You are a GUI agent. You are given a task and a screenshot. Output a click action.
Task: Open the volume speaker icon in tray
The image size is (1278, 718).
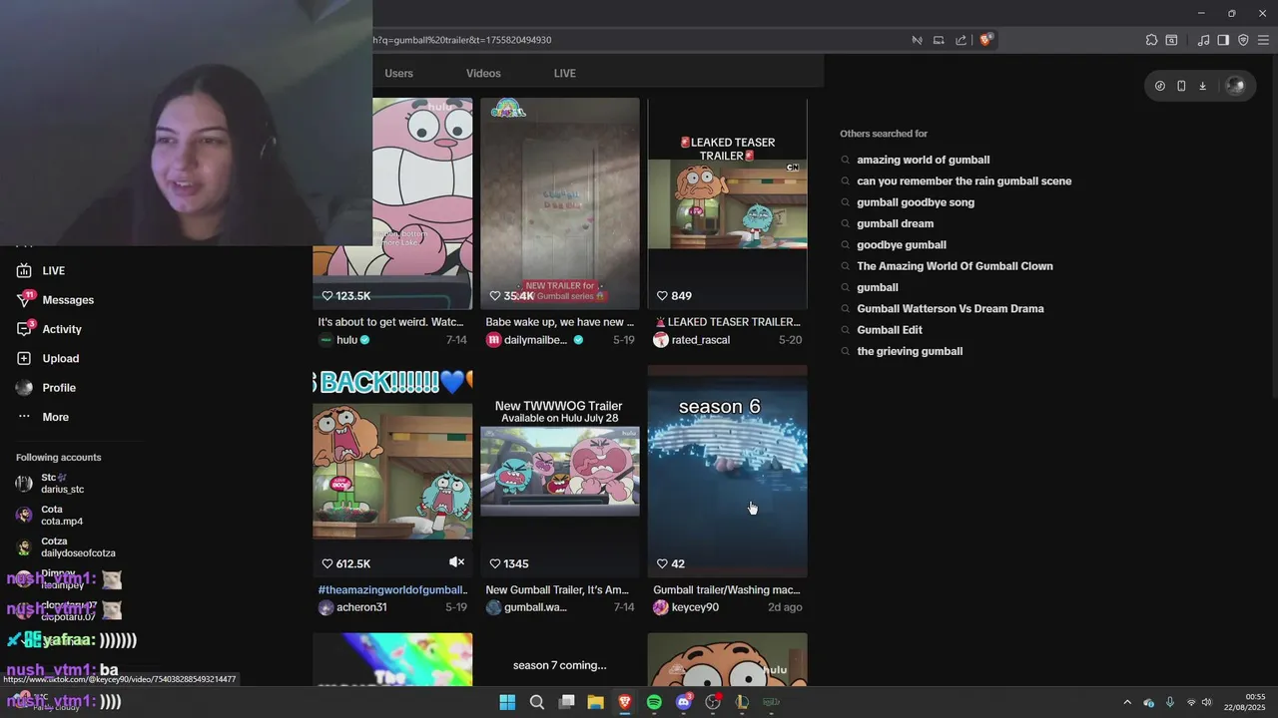pos(1206,702)
